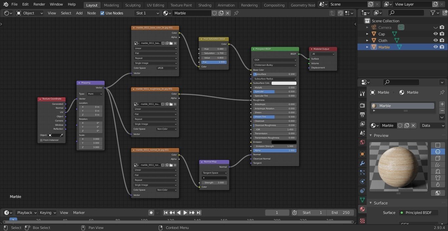This screenshot has height=231, width=448.
Task: Toggle auto keying record button in timeline
Action: [151, 213]
